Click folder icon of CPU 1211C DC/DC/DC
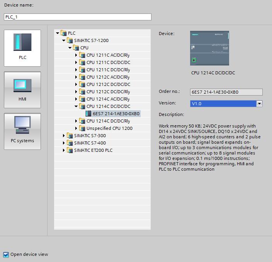Viewport: 272px width, 262px height. 82,62
